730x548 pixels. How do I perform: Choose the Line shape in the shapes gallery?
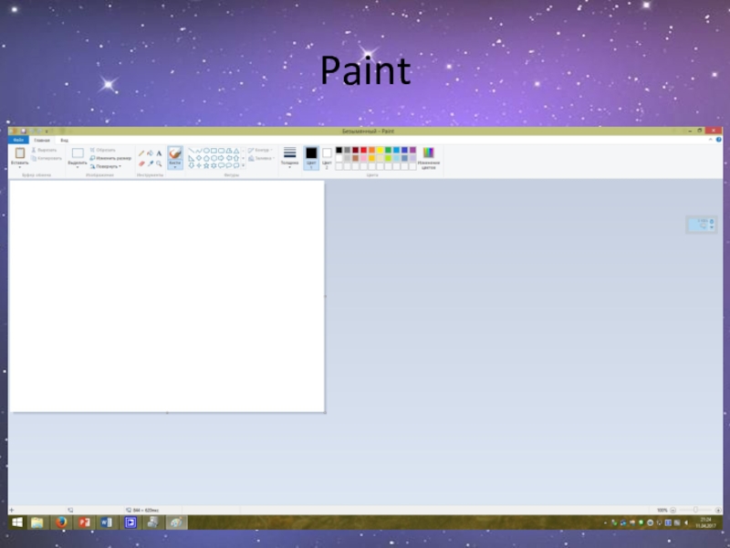191,151
